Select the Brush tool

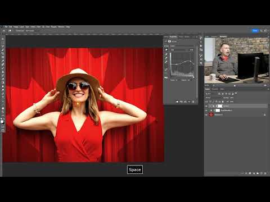click(x=3, y=68)
